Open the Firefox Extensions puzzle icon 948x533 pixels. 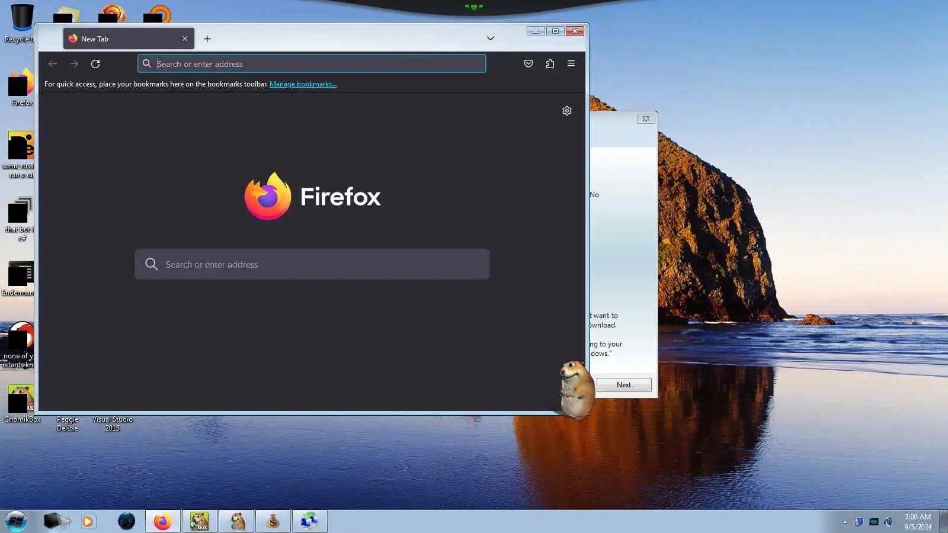pyautogui.click(x=550, y=64)
